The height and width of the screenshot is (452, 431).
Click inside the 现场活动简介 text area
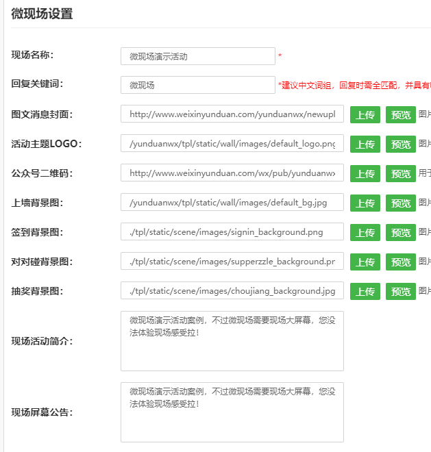[232, 340]
